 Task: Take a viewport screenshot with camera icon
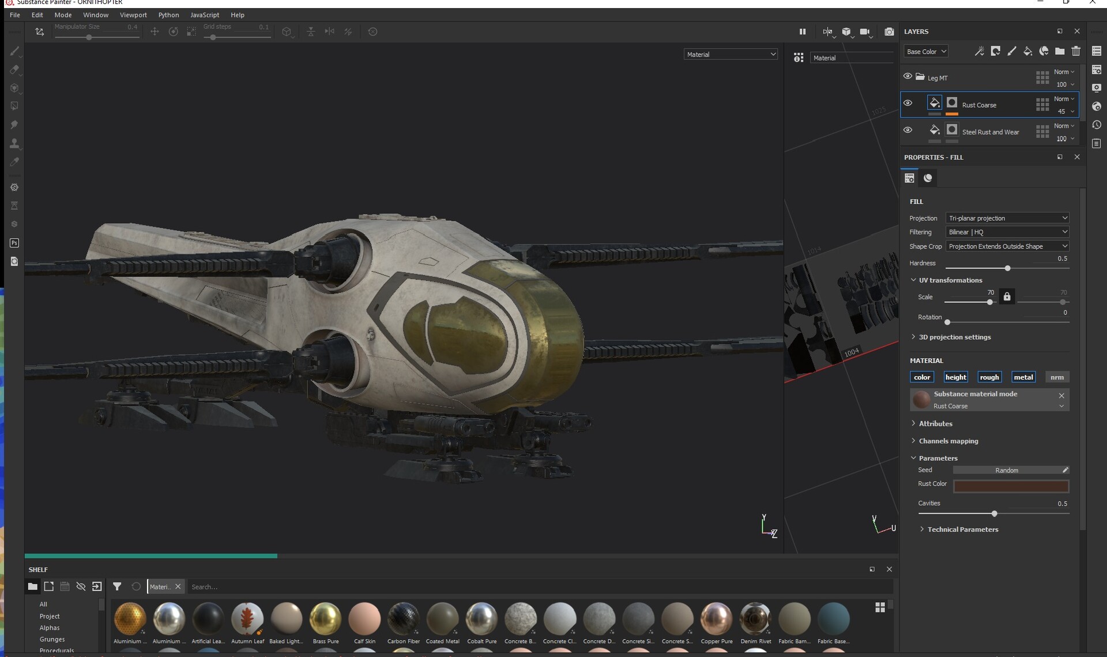(x=890, y=32)
